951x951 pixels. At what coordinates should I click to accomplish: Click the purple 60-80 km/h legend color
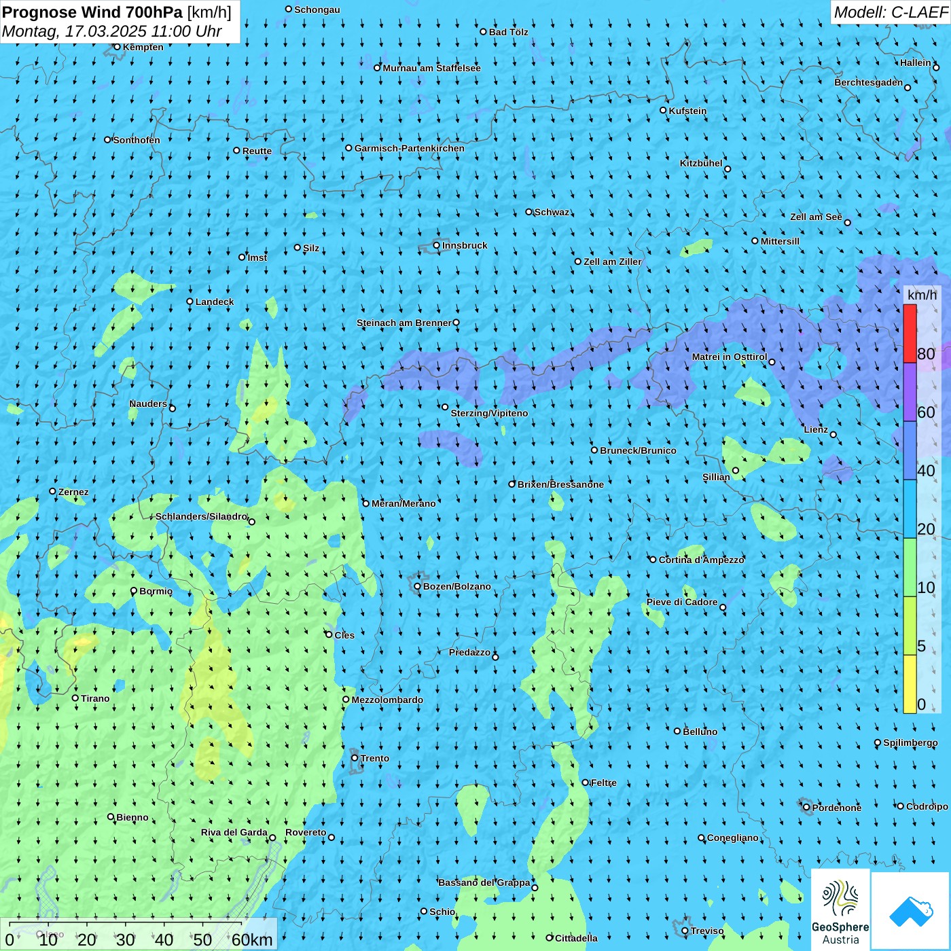(x=910, y=392)
